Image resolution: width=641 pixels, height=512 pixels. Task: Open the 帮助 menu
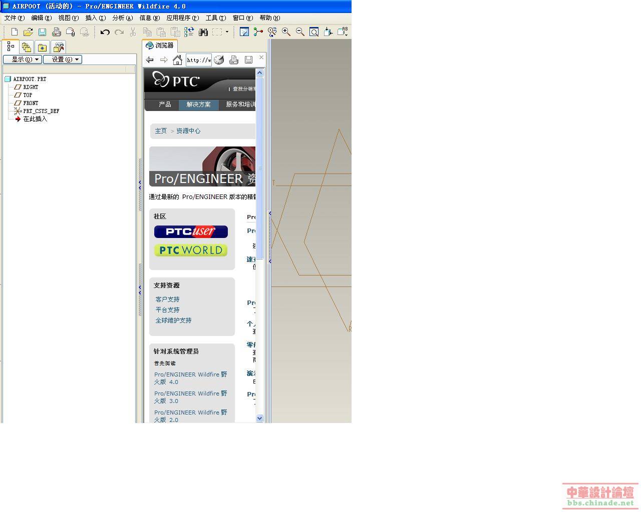click(x=270, y=18)
